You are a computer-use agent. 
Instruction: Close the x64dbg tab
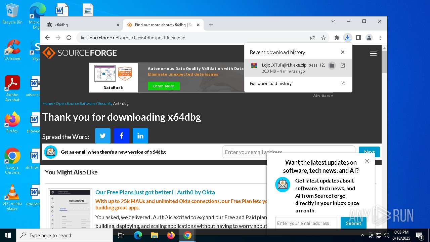pos(118,25)
